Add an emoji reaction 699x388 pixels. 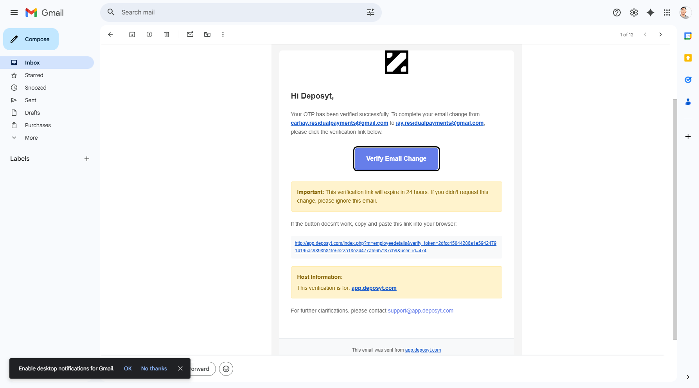[226, 369]
